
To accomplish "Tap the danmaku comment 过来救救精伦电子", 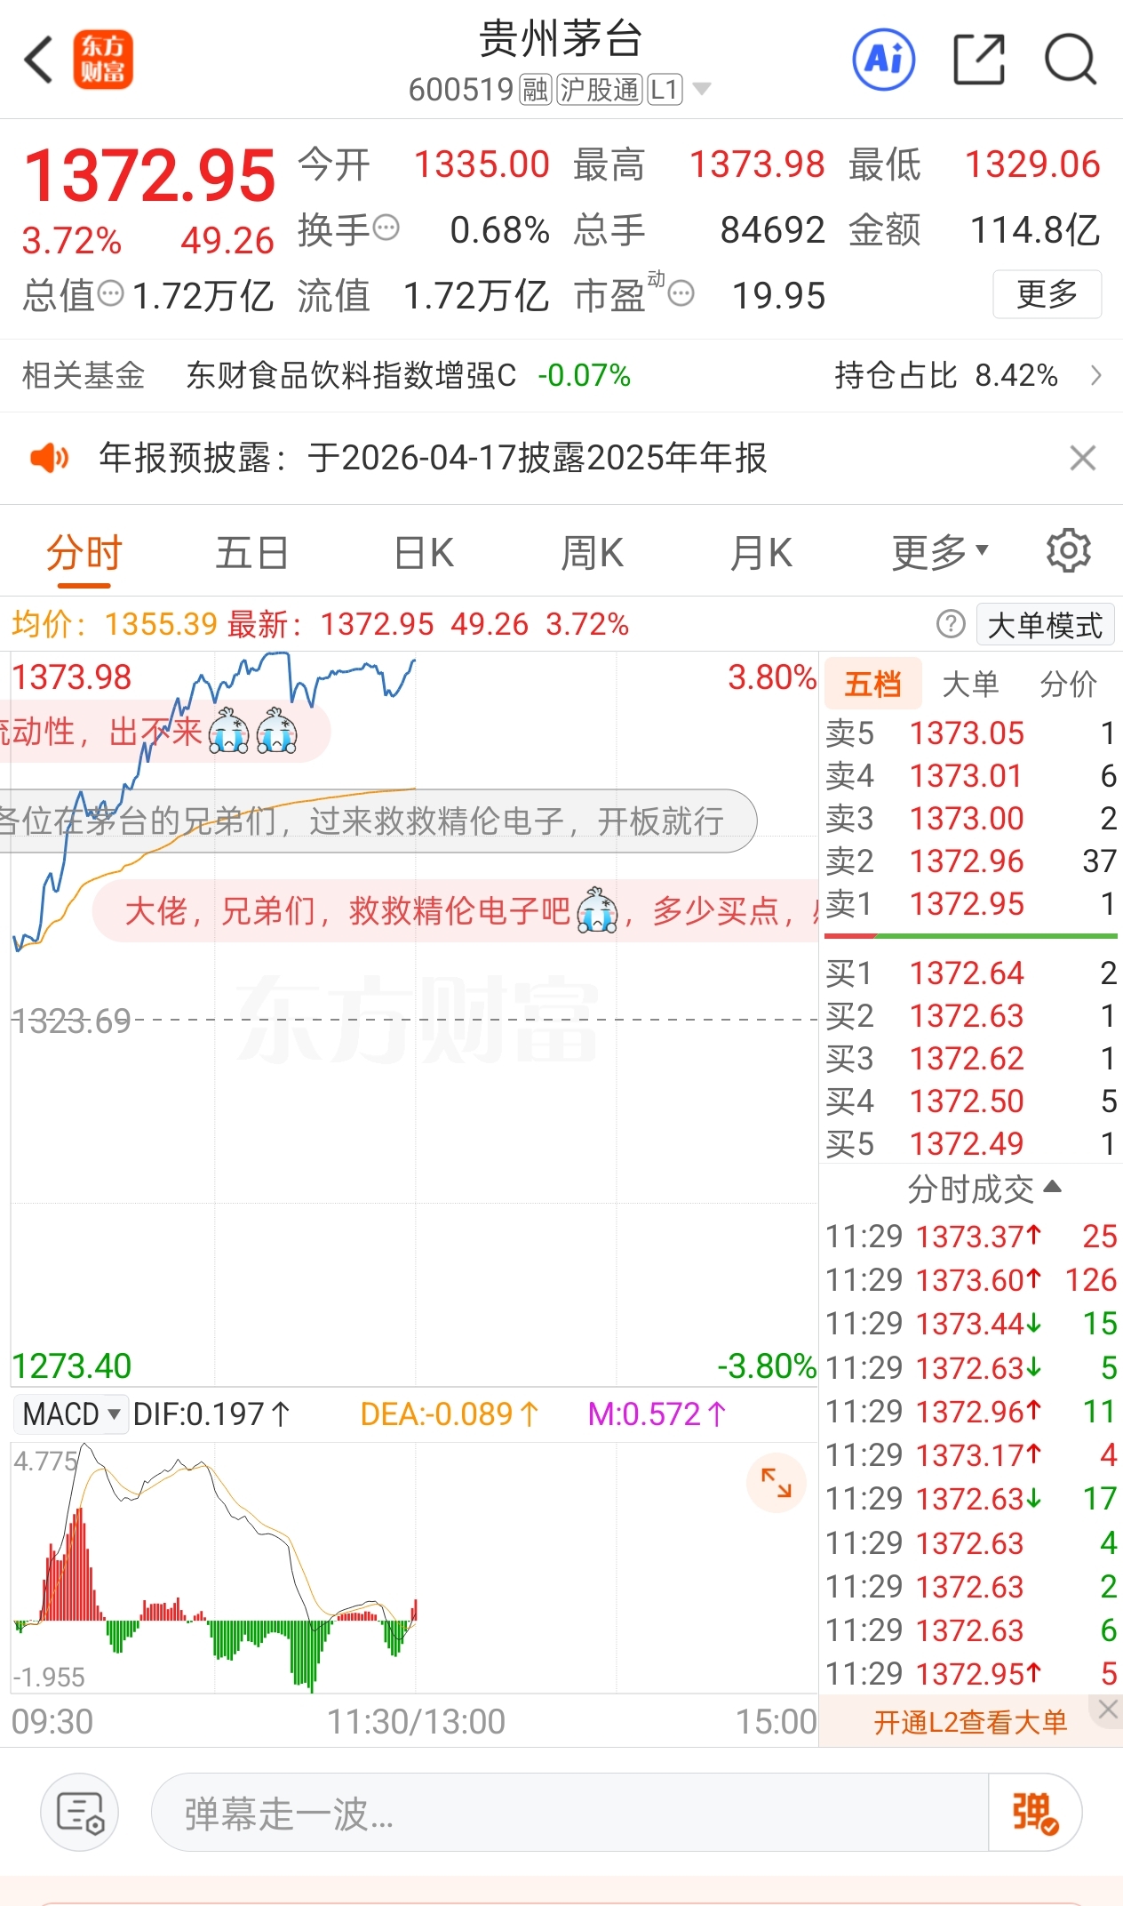I will tap(377, 821).
